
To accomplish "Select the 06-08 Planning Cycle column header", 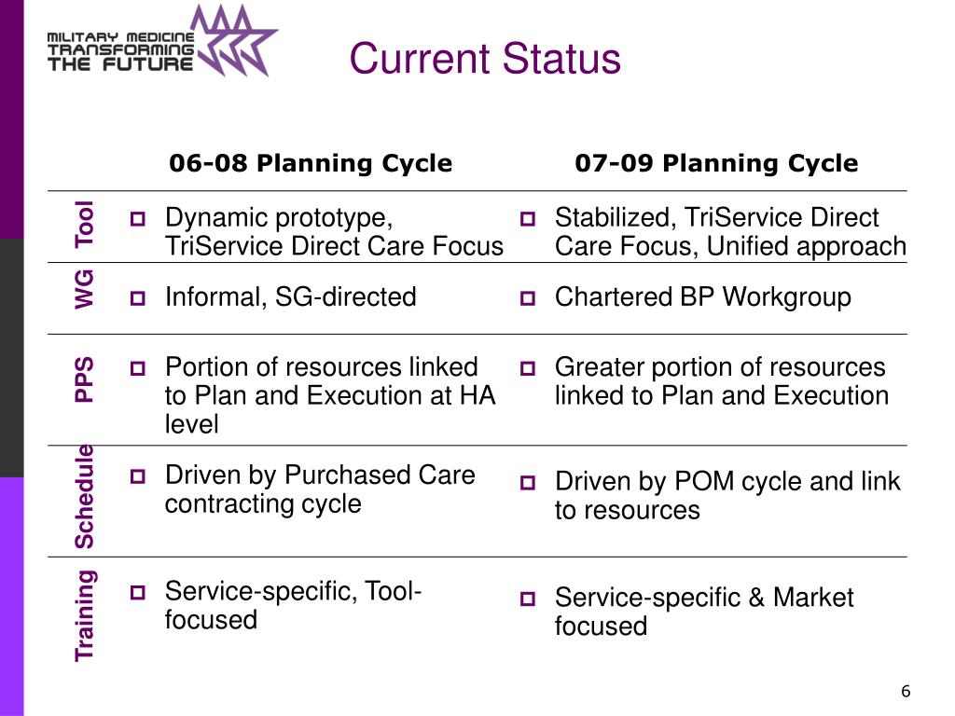I will tap(311, 163).
